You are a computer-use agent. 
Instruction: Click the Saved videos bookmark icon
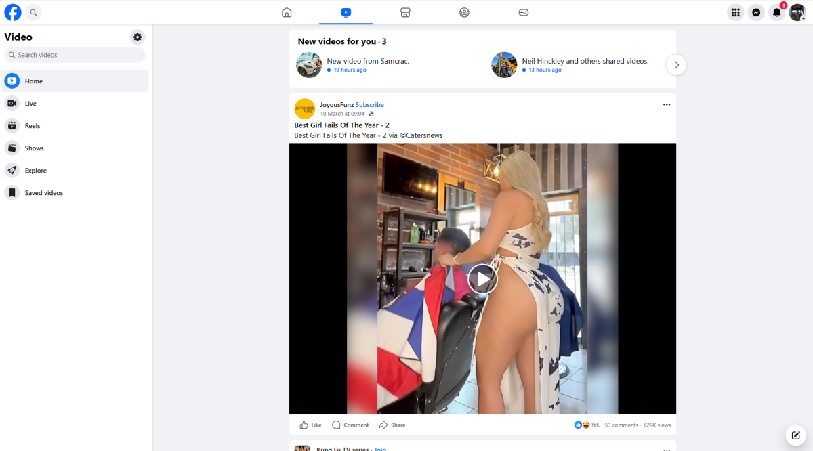[x=12, y=193]
